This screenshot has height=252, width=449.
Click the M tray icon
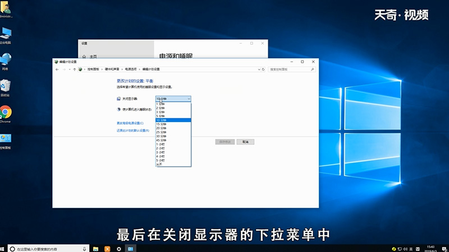pos(418,249)
